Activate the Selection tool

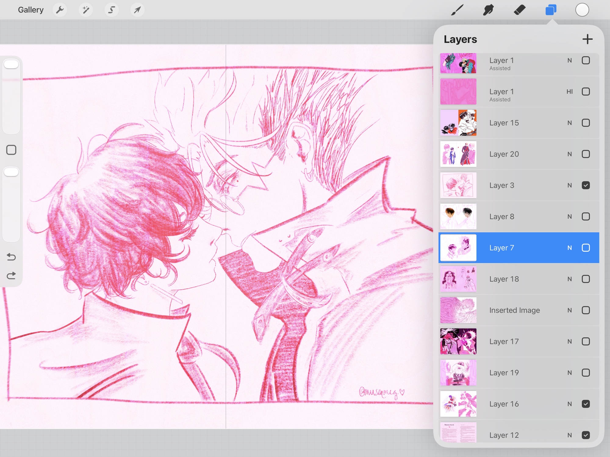pyautogui.click(x=112, y=10)
